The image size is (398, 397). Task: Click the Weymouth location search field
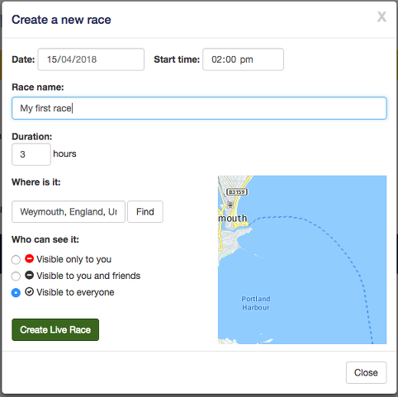click(x=69, y=211)
